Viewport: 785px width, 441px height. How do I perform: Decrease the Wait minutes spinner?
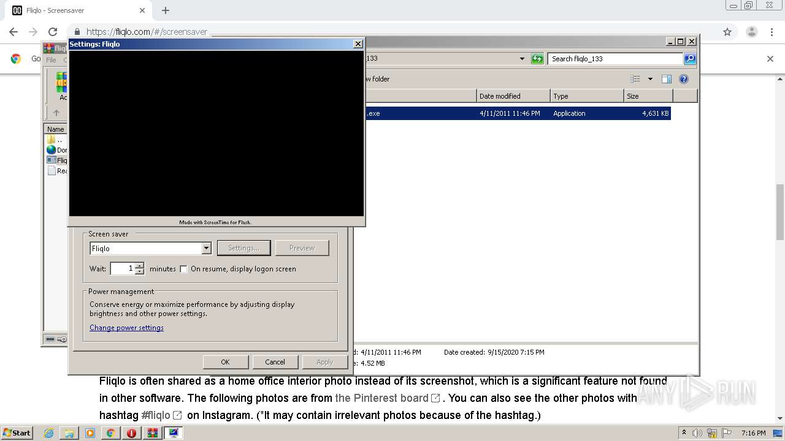pyautogui.click(x=140, y=271)
